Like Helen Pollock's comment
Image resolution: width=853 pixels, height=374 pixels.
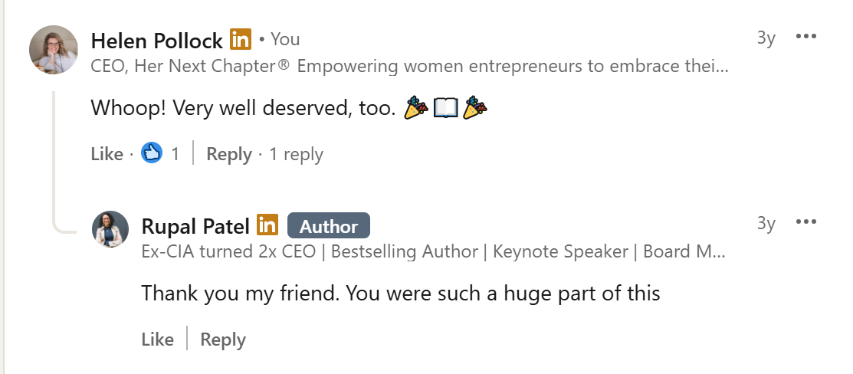pos(107,154)
